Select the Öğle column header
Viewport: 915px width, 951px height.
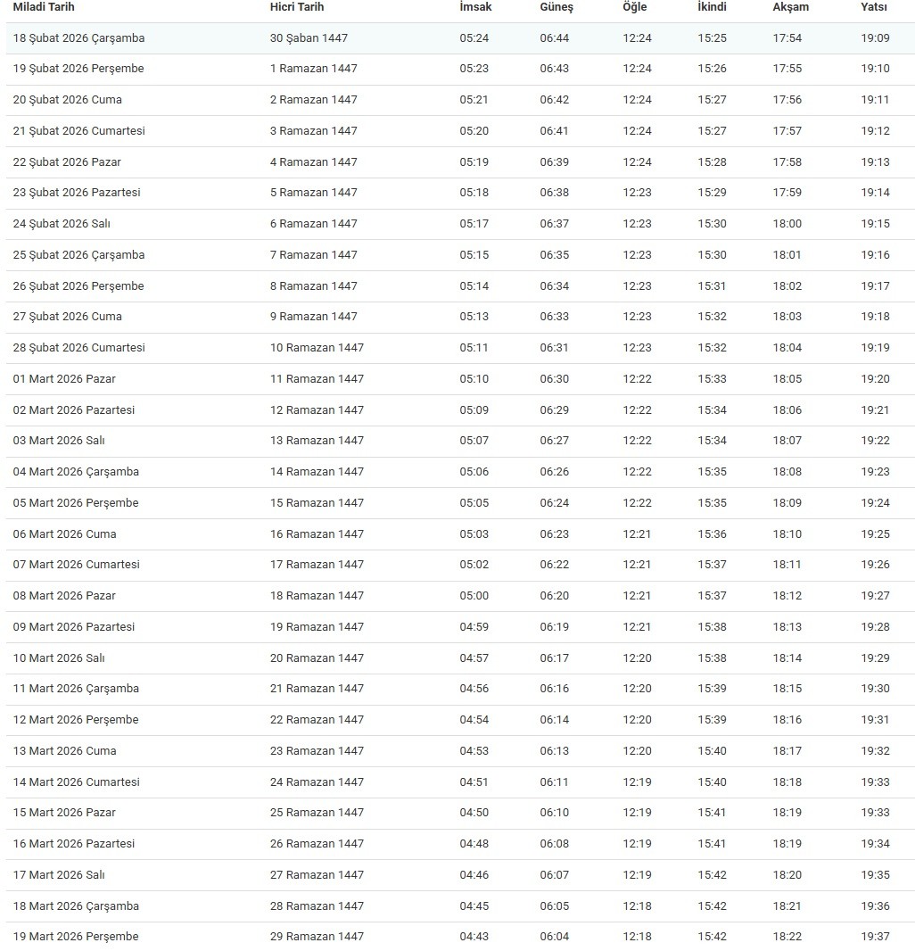pos(634,7)
